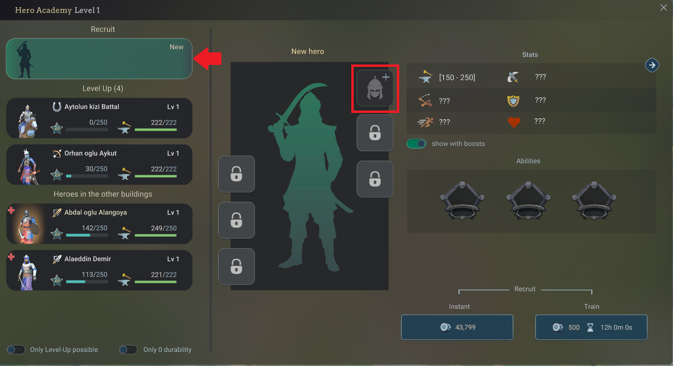Toggle the show with boosts switch
The width and height of the screenshot is (673, 366).
416,143
